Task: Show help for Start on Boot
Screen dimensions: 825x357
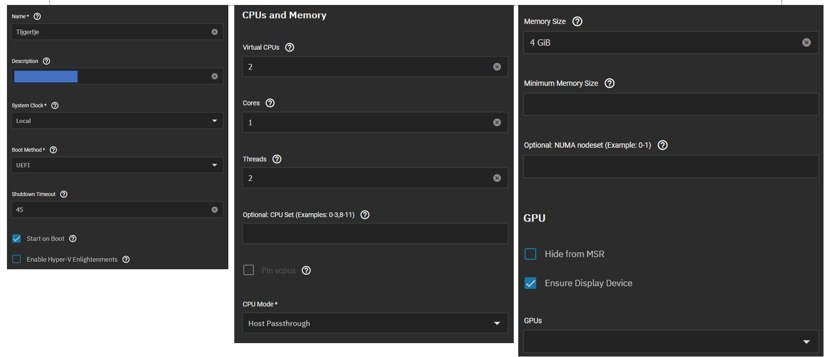Action: (x=73, y=238)
